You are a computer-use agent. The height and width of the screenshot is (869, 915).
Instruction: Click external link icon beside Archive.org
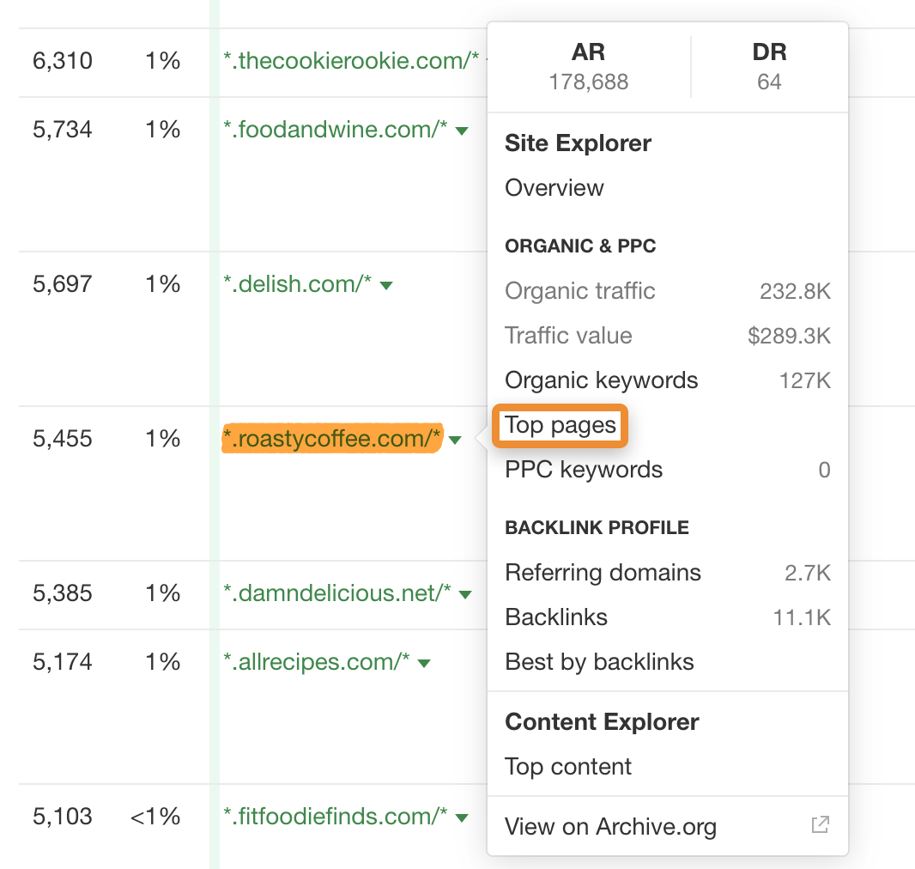click(x=820, y=825)
